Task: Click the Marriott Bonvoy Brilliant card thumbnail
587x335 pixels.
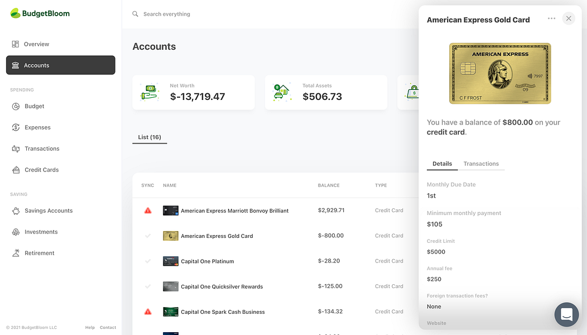Action: (x=171, y=210)
